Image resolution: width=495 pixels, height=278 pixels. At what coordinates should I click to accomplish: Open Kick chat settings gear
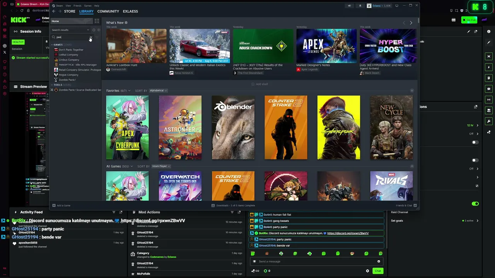[x=367, y=271]
